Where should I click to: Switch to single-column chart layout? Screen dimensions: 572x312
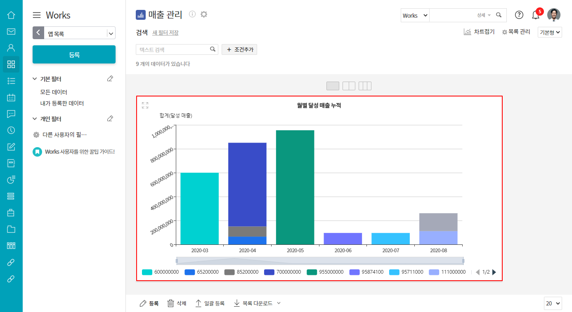point(333,86)
